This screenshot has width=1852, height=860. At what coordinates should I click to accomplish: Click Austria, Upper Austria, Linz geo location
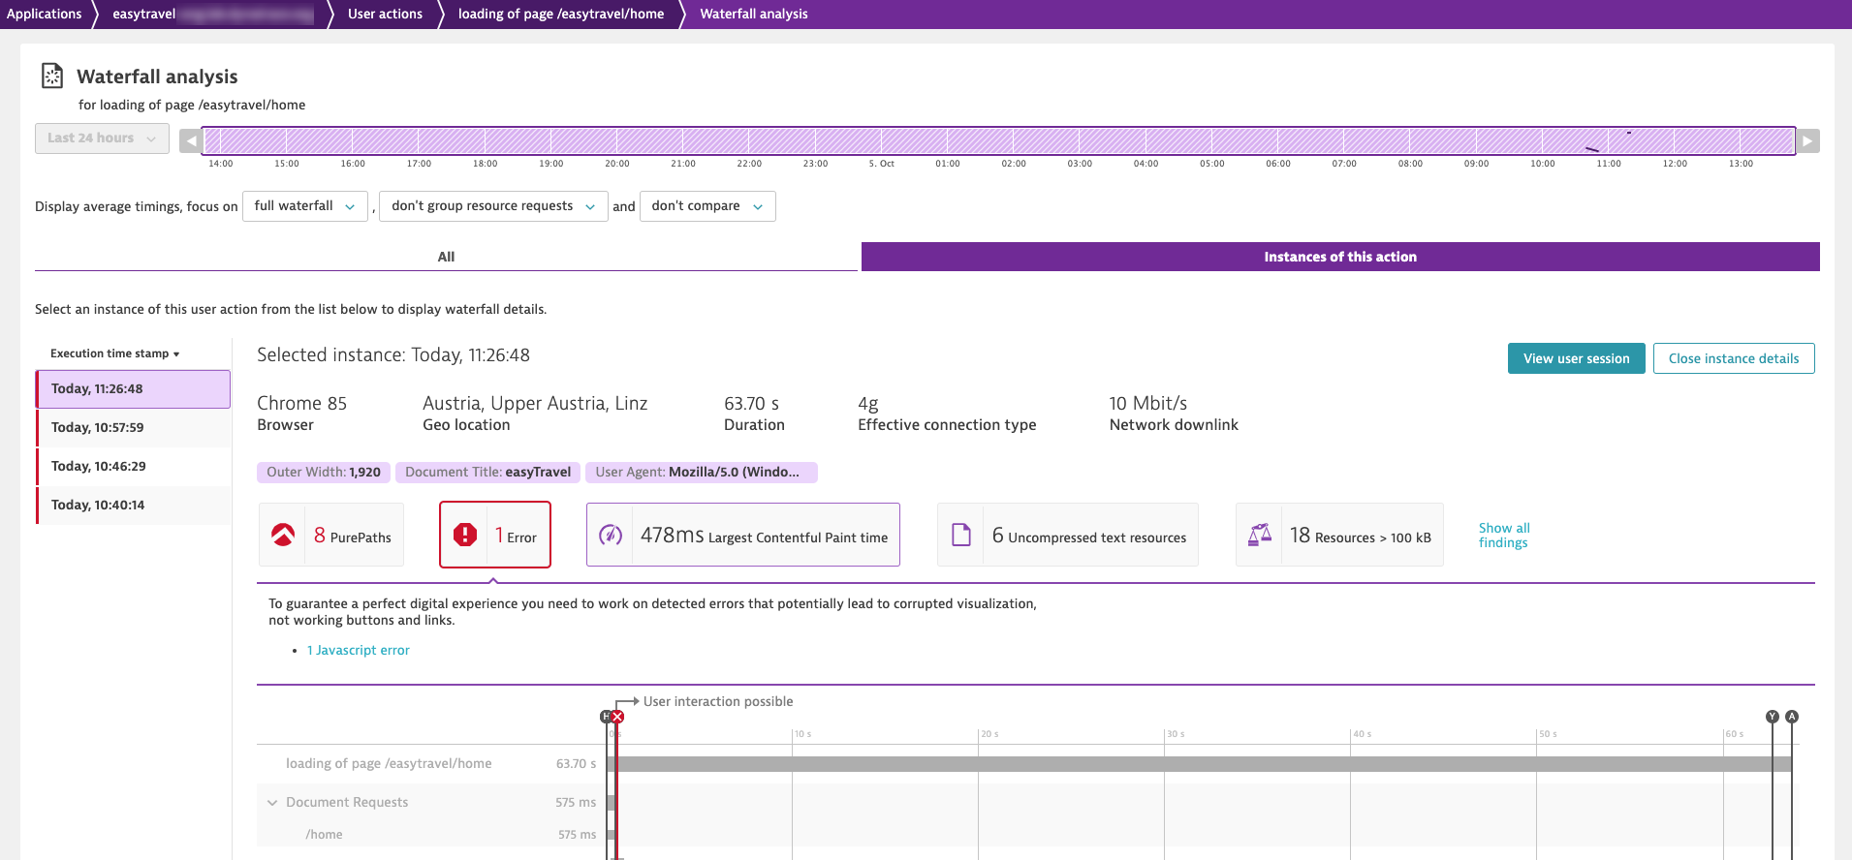(535, 404)
